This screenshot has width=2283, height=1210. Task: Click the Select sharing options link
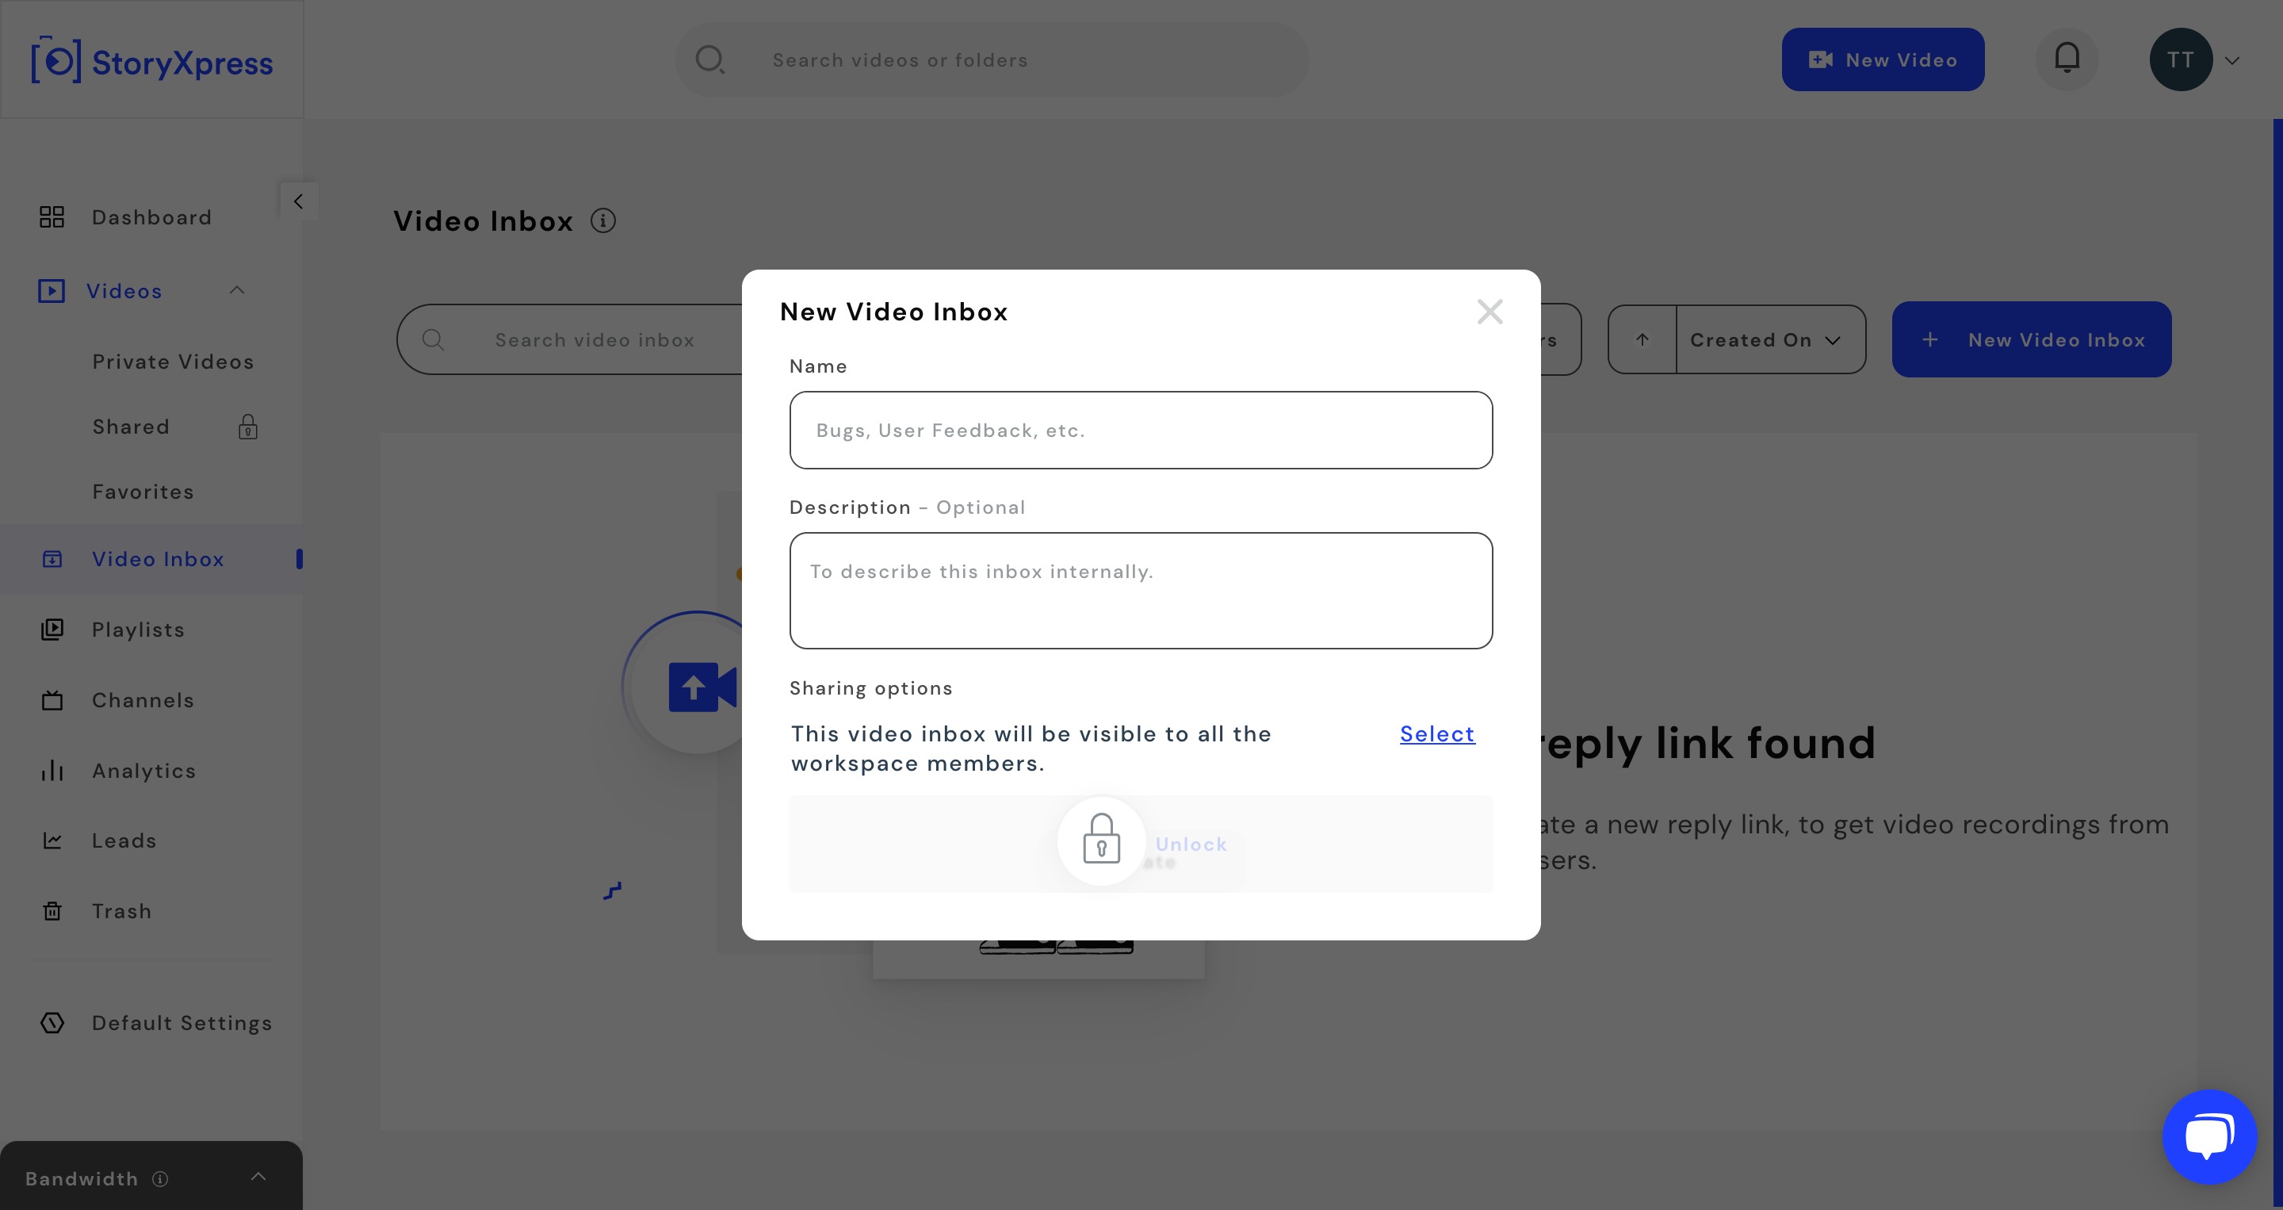click(x=1436, y=733)
